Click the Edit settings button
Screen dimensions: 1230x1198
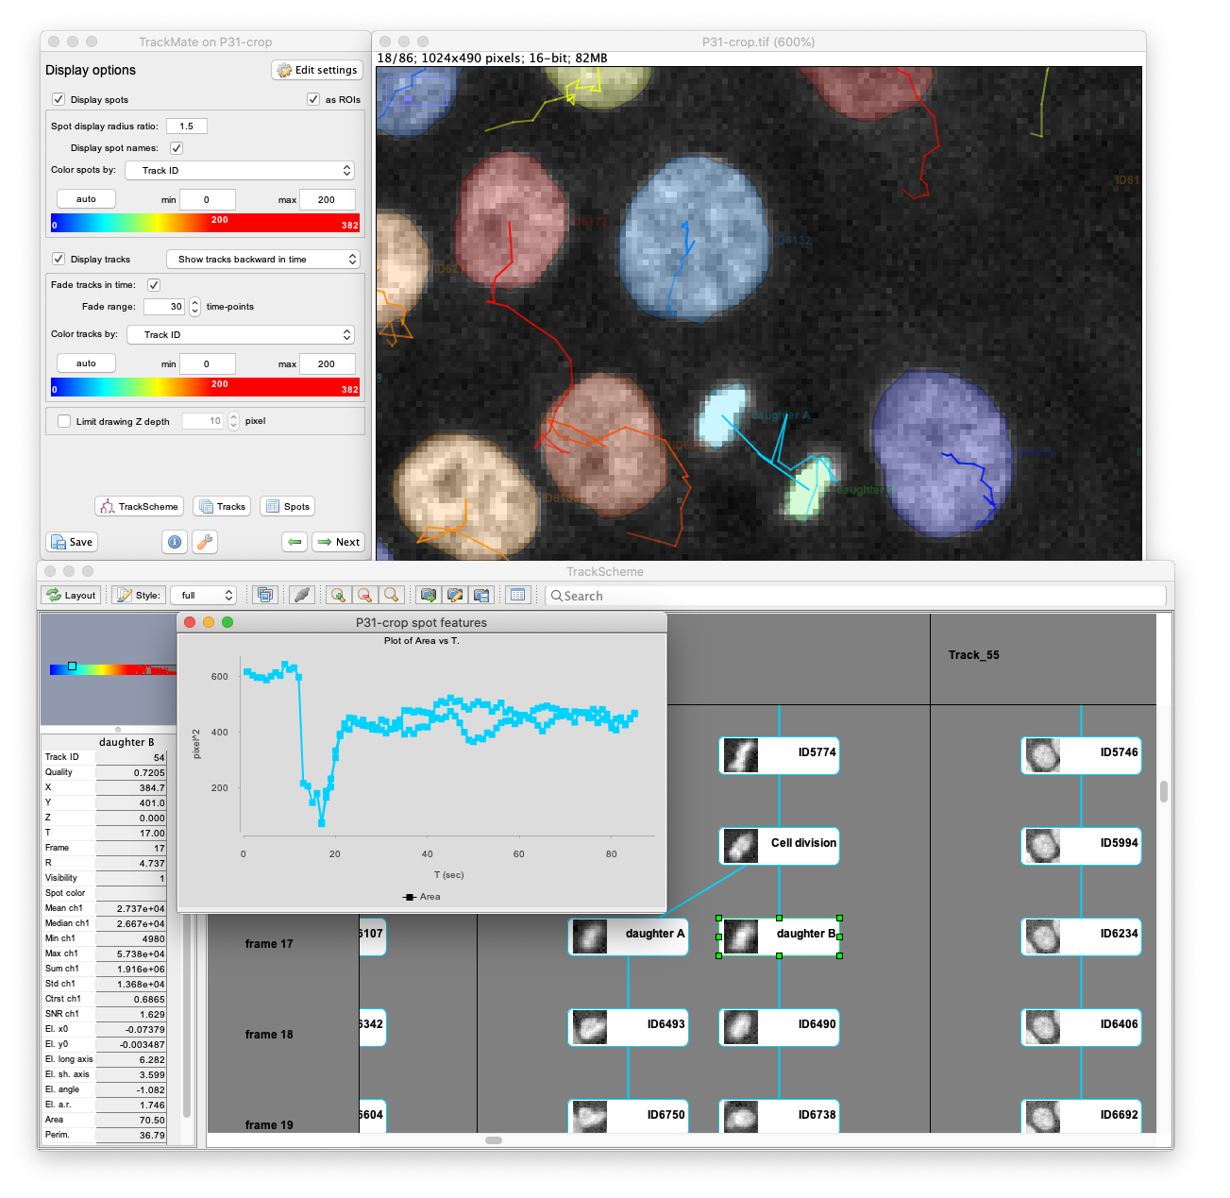[316, 70]
